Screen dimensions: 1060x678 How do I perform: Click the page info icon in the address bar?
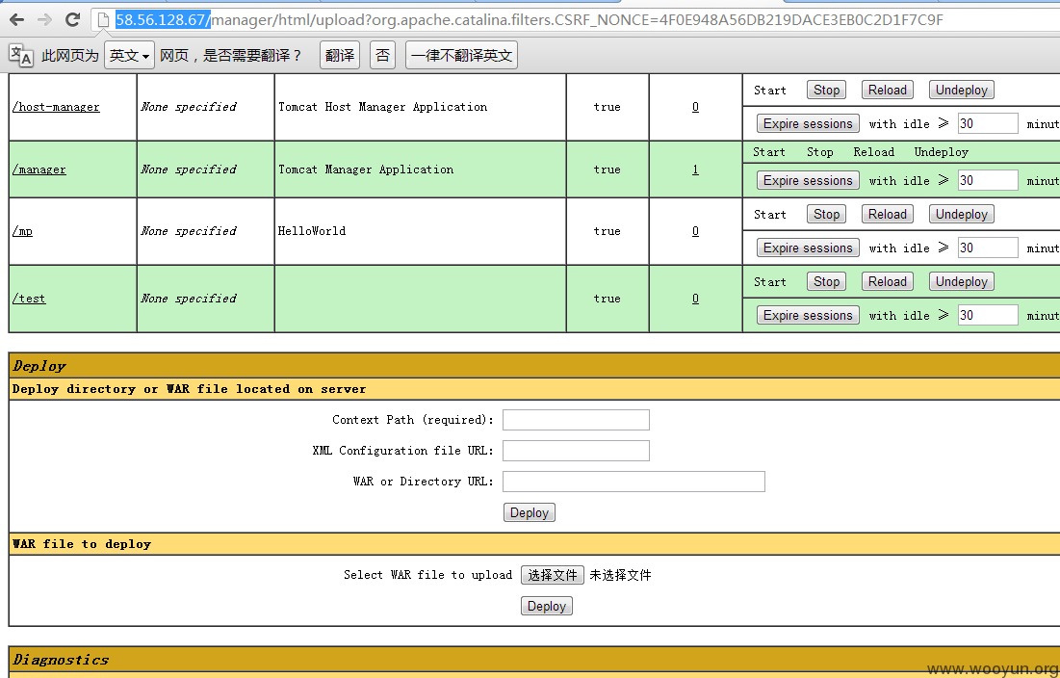[x=103, y=20]
